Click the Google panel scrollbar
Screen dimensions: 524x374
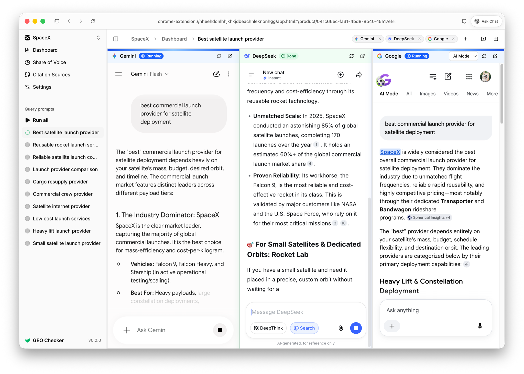pos(502,94)
